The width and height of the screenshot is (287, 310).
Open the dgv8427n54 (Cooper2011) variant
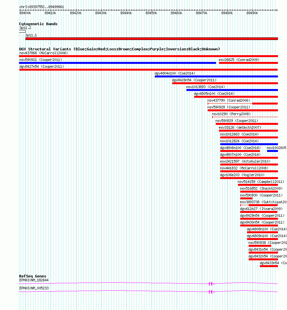(x=148, y=70)
